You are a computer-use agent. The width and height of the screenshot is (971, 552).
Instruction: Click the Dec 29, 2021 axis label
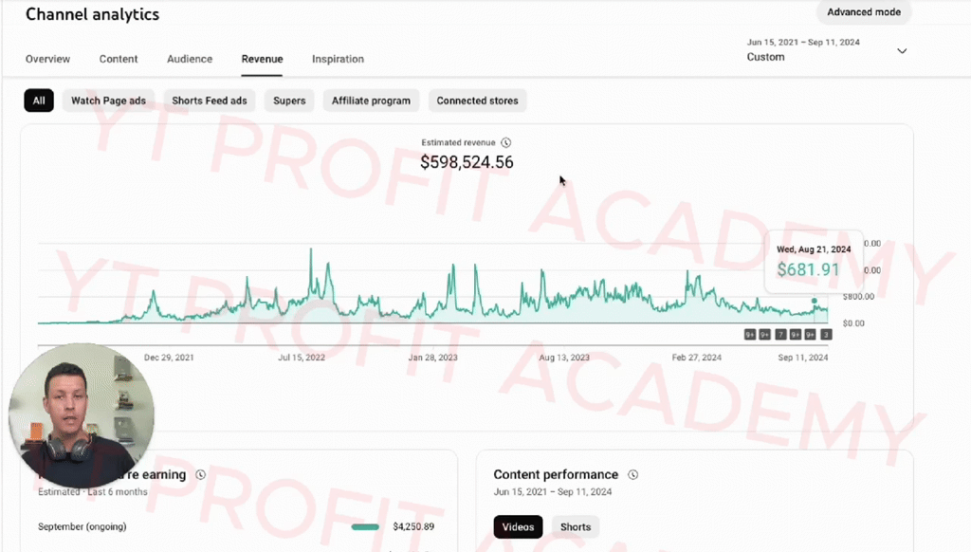click(x=169, y=358)
